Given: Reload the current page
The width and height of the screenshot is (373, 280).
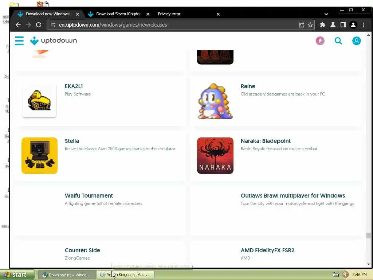Looking at the screenshot, I should click(39, 25).
